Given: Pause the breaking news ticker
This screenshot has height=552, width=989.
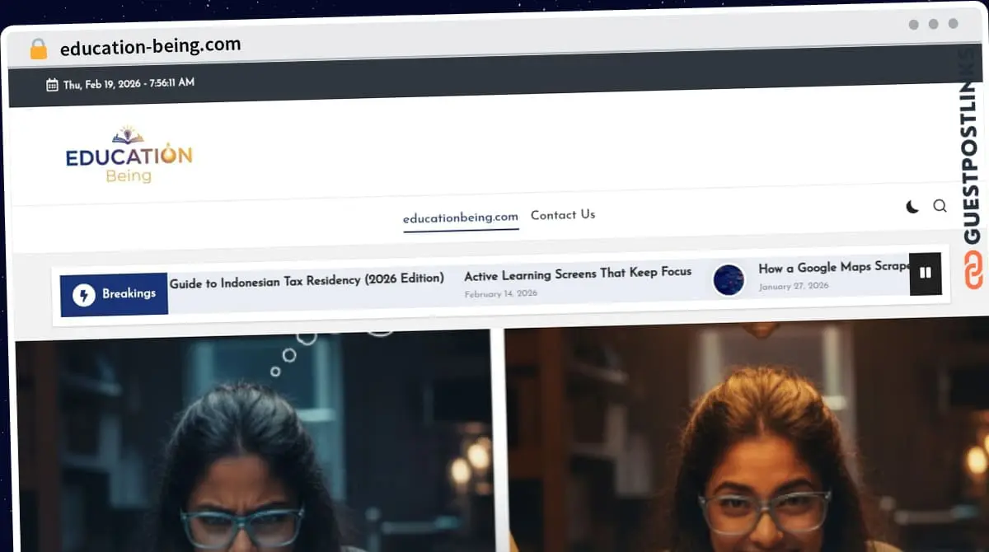Looking at the screenshot, I should [926, 274].
